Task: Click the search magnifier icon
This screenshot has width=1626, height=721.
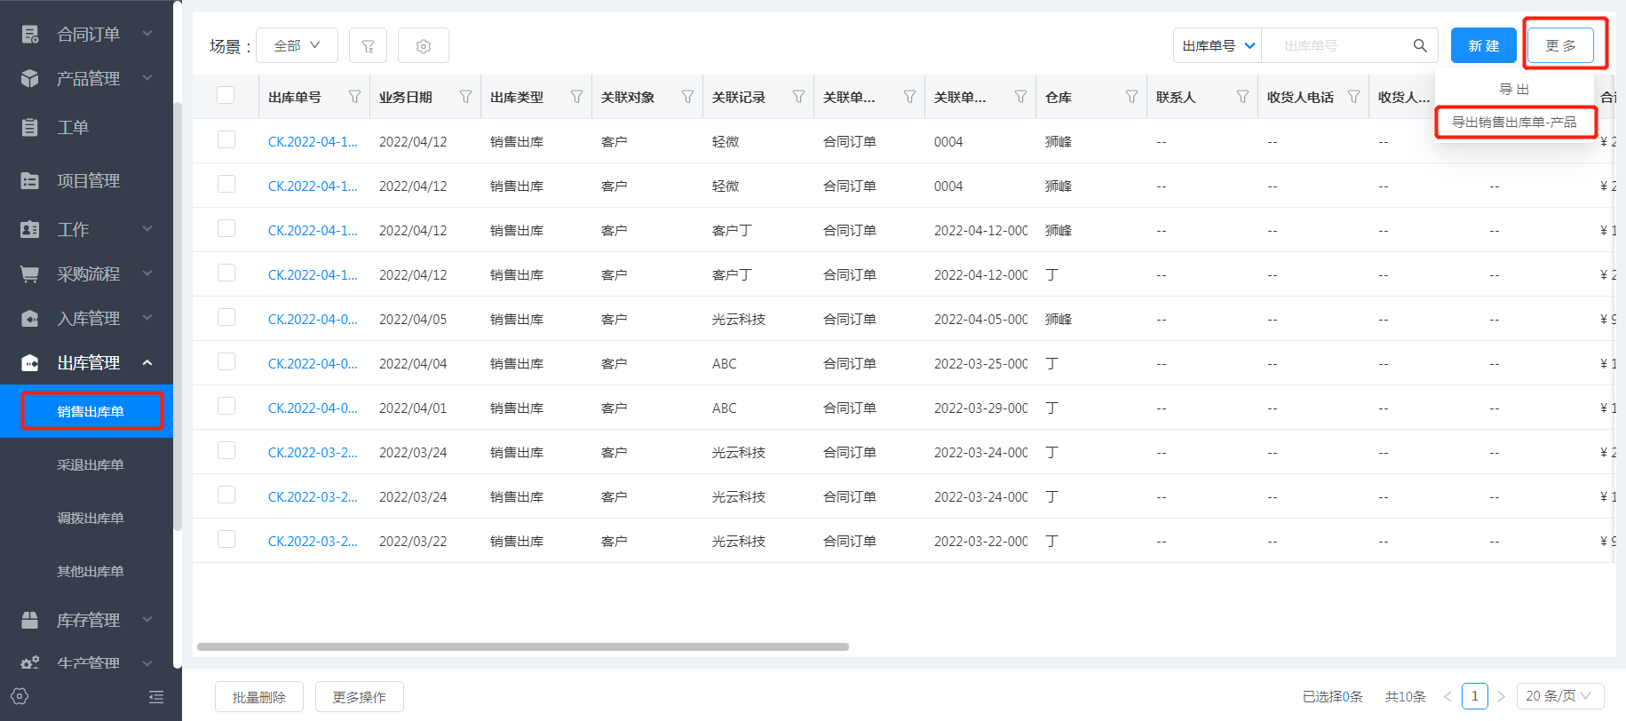Action: 1420,46
